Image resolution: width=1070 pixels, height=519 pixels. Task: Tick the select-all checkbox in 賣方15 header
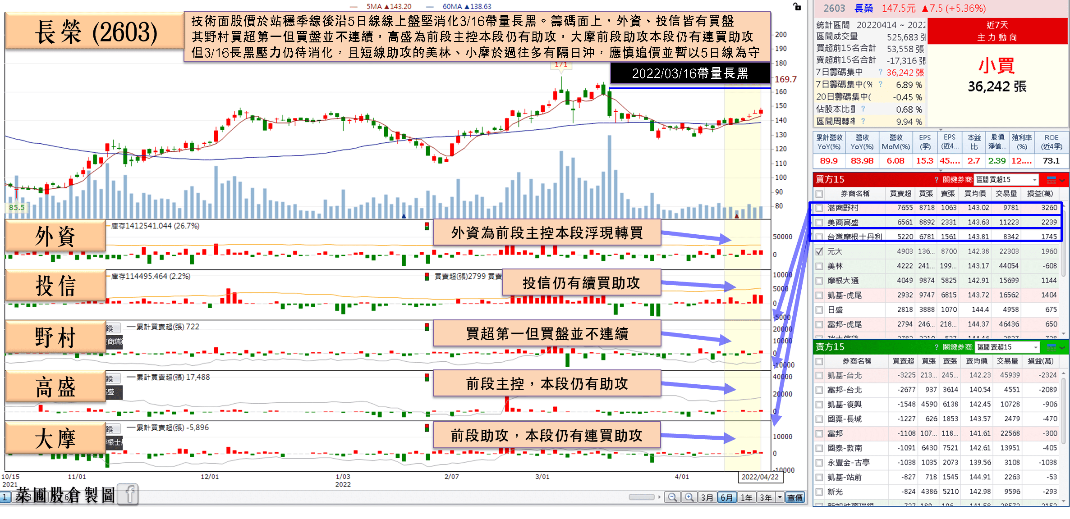[819, 361]
